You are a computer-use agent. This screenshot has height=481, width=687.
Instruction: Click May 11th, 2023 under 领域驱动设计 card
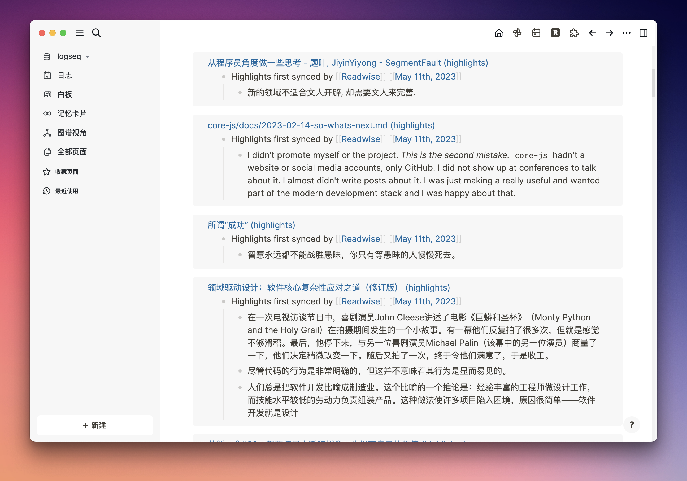coord(425,301)
